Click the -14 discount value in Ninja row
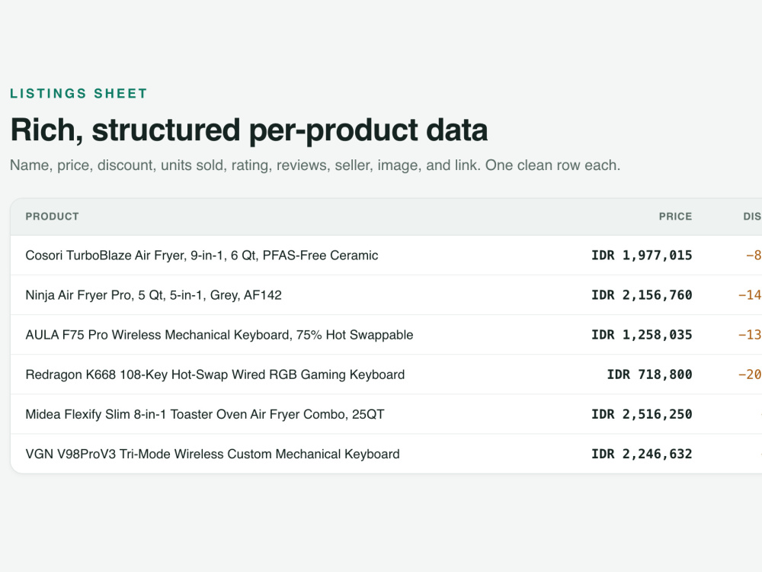The height and width of the screenshot is (572, 762). 750,295
